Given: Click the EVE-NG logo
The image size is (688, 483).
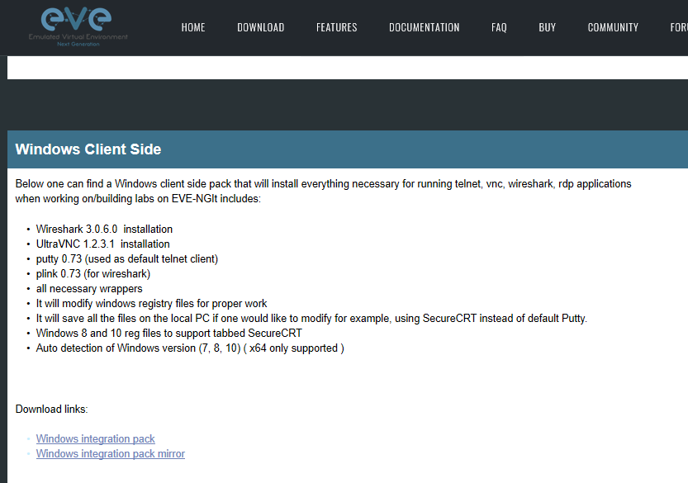Looking at the screenshot, I should click(78, 26).
